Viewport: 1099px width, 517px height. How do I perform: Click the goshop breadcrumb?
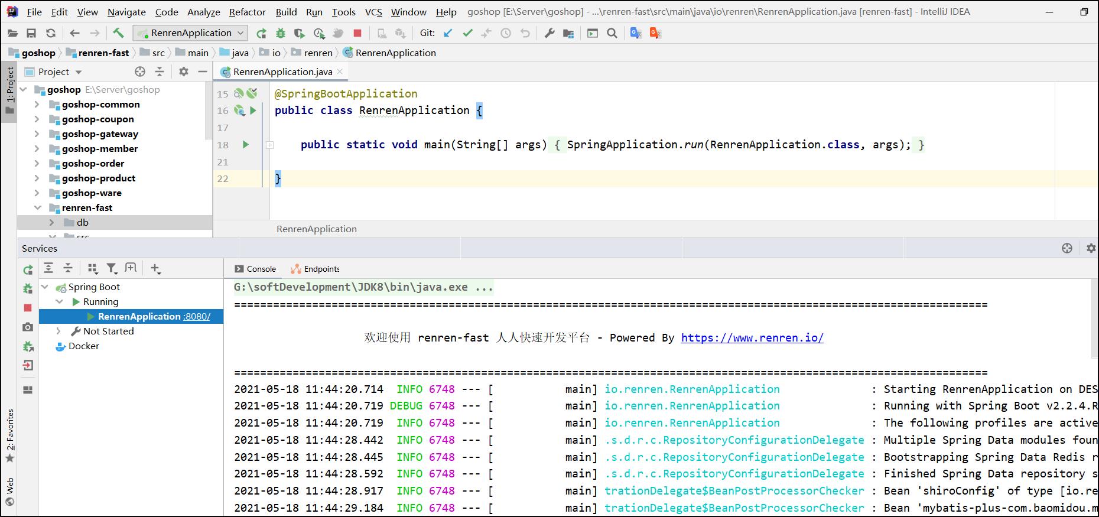click(x=32, y=53)
